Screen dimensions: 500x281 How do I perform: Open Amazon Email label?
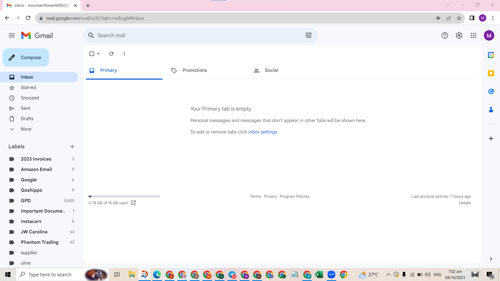pyautogui.click(x=39, y=169)
